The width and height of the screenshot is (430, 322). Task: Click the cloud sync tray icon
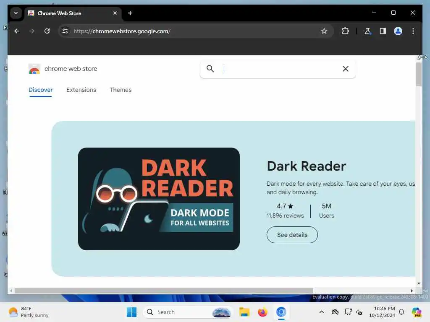coord(335,312)
